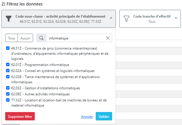The width and height of the screenshot is (182, 125).
Task: Uncheck the 46.51Z Commerce de gros checkbox
Action: point(8,48)
